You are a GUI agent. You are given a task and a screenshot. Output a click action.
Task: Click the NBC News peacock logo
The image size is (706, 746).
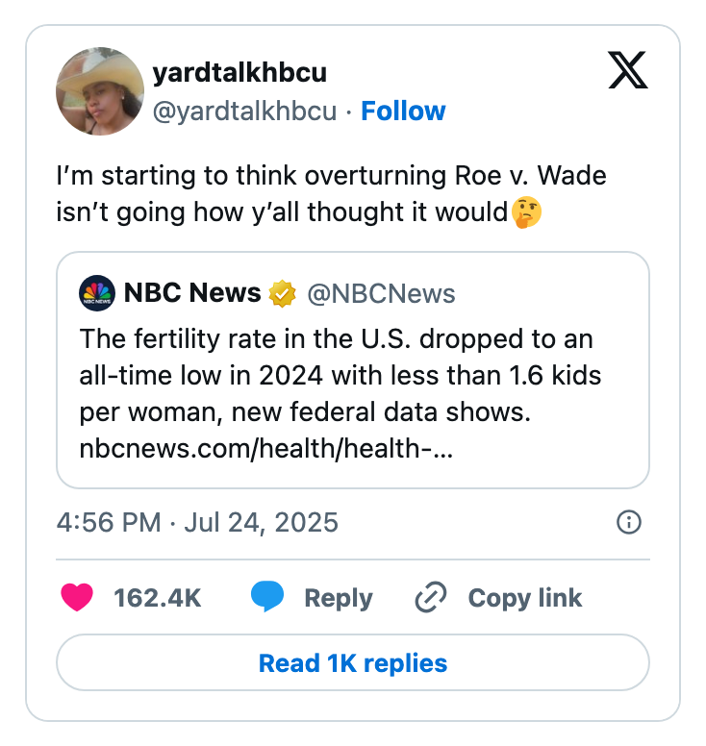tap(96, 293)
